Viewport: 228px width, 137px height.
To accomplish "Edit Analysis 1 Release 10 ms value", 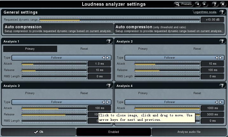I will point(99,70).
